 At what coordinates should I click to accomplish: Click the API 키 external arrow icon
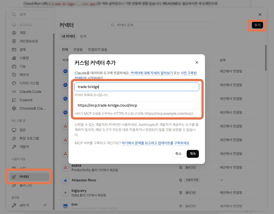click(45, 205)
